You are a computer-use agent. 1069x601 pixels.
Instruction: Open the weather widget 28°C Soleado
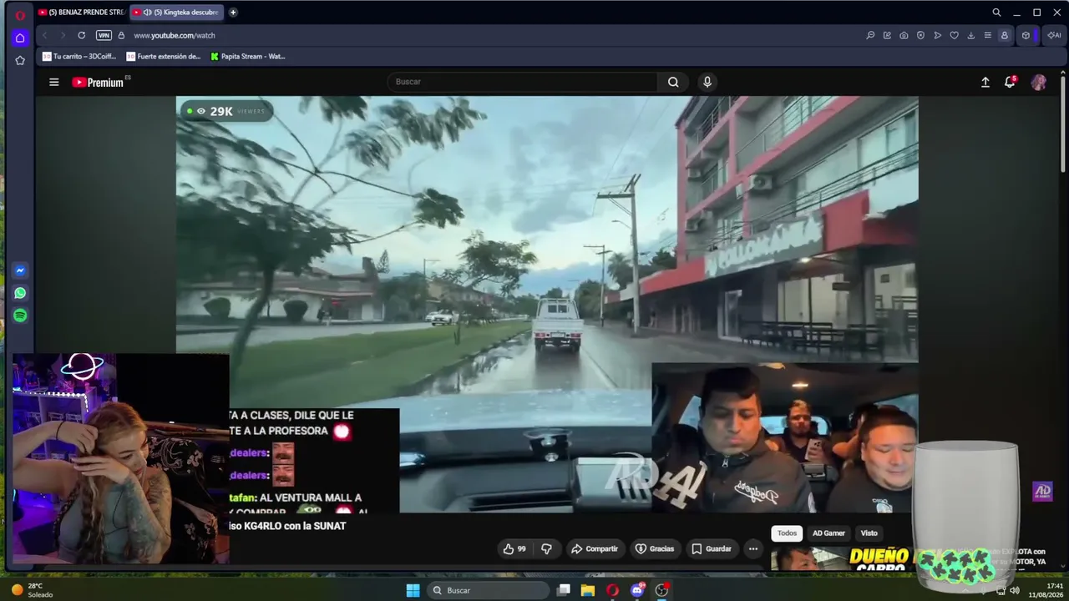[32, 590]
